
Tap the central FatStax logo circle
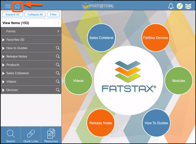pyautogui.click(x=128, y=80)
